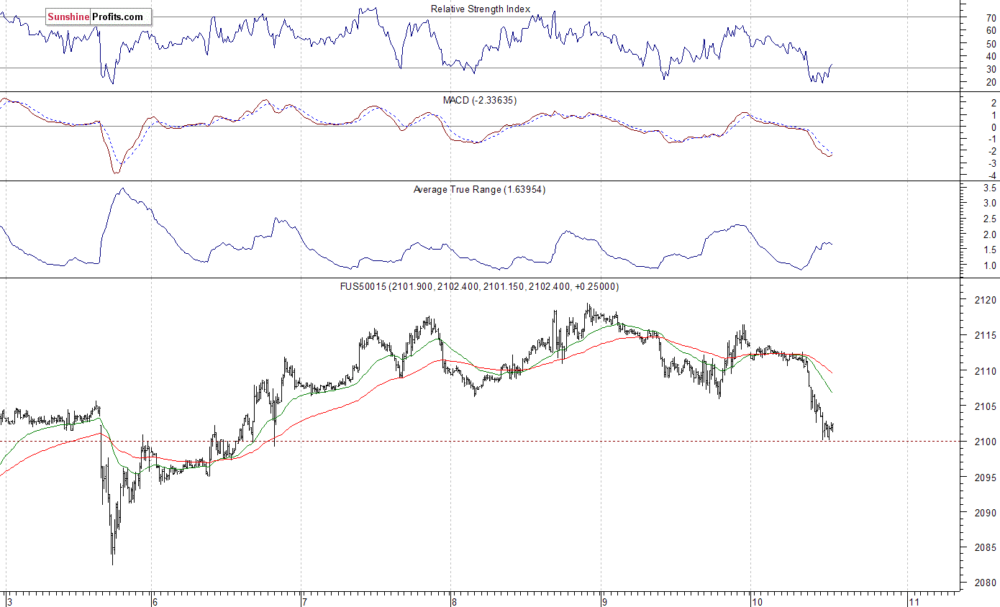Select the Average True Range (1.63954) label
Image resolution: width=1000 pixels, height=607 pixels.
480,190
